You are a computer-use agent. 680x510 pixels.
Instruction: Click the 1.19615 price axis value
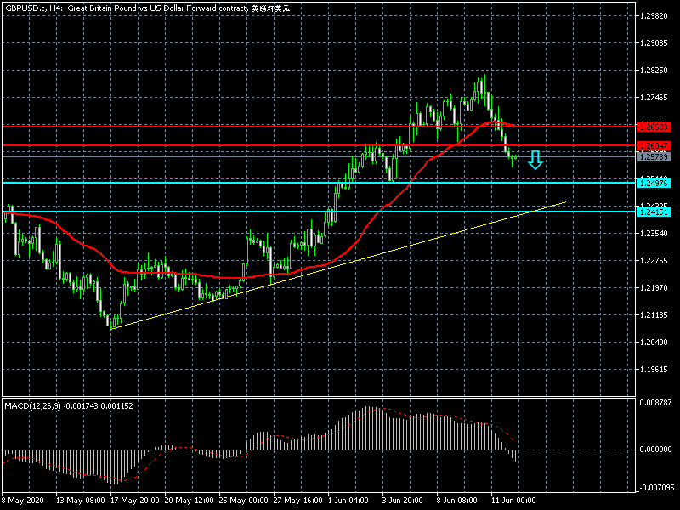click(x=654, y=370)
